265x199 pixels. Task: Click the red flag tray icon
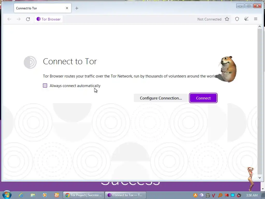coord(226,195)
